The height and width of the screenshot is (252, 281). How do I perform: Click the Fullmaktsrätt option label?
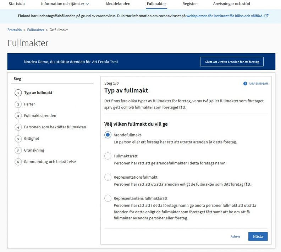pyautogui.click(x=126, y=156)
